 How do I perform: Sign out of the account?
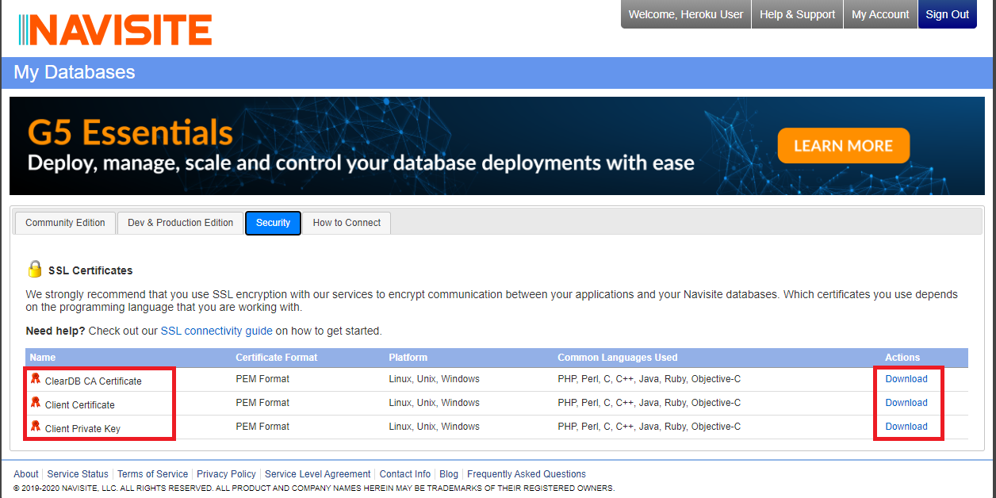click(x=947, y=14)
